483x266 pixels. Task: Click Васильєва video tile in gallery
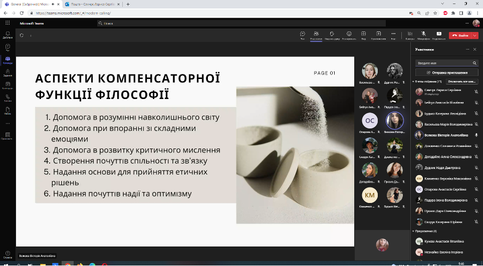pos(370,71)
